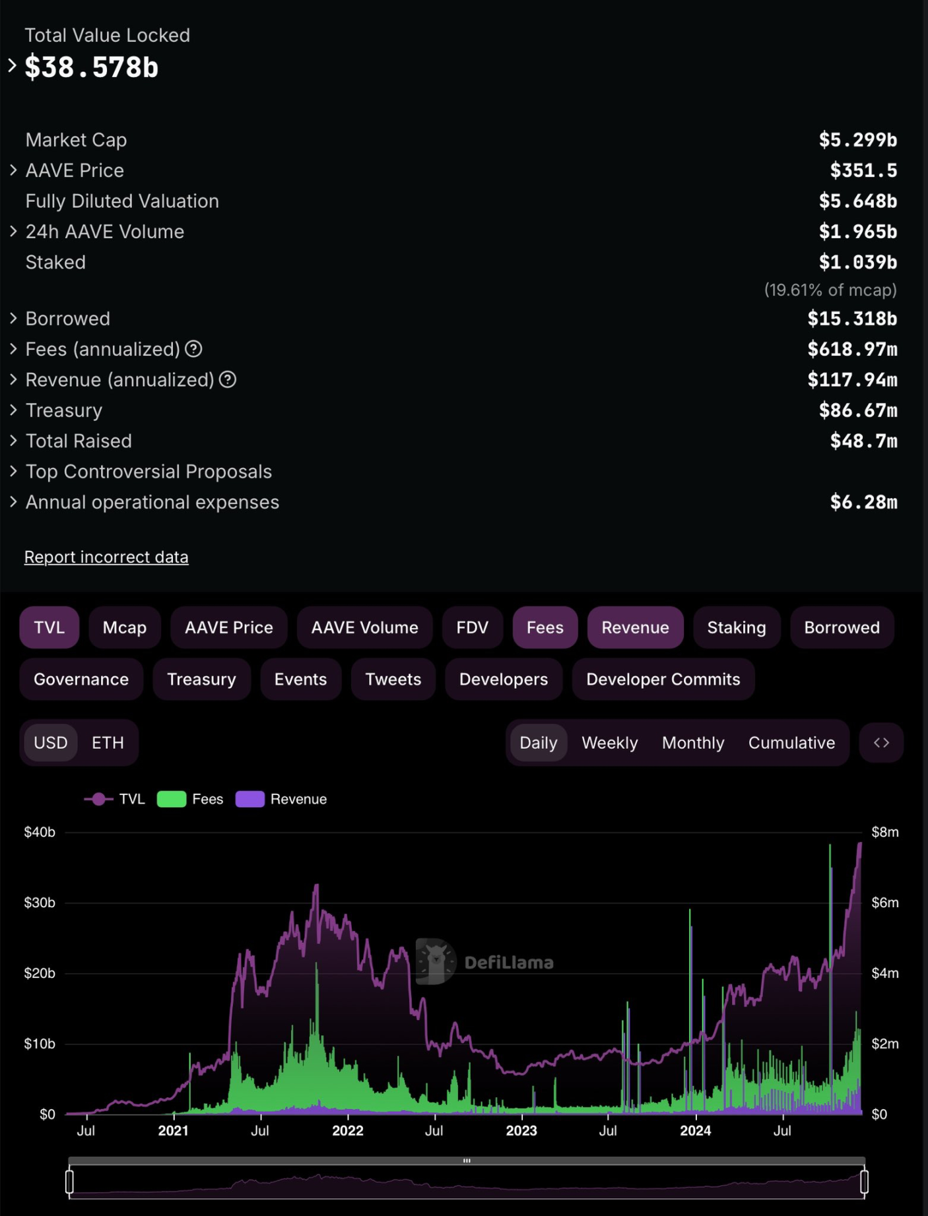Click the green Fees legend swatch
The image size is (928, 1216).
tap(172, 799)
